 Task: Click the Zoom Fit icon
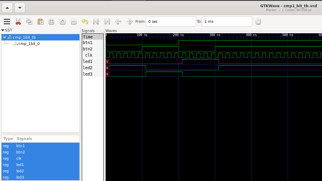click(51, 22)
